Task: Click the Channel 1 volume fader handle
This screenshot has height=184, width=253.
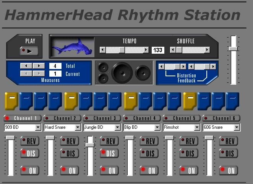Action: pyautogui.click(x=10, y=138)
